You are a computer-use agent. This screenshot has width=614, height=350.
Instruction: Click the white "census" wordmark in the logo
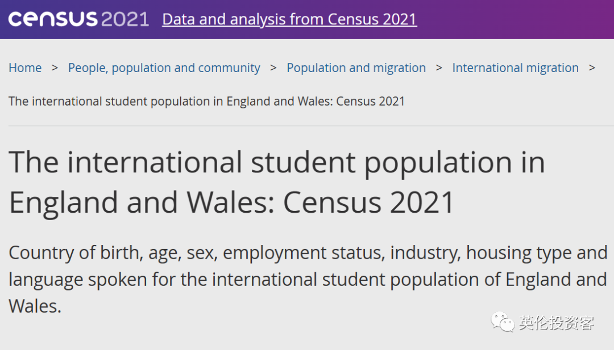53,19
